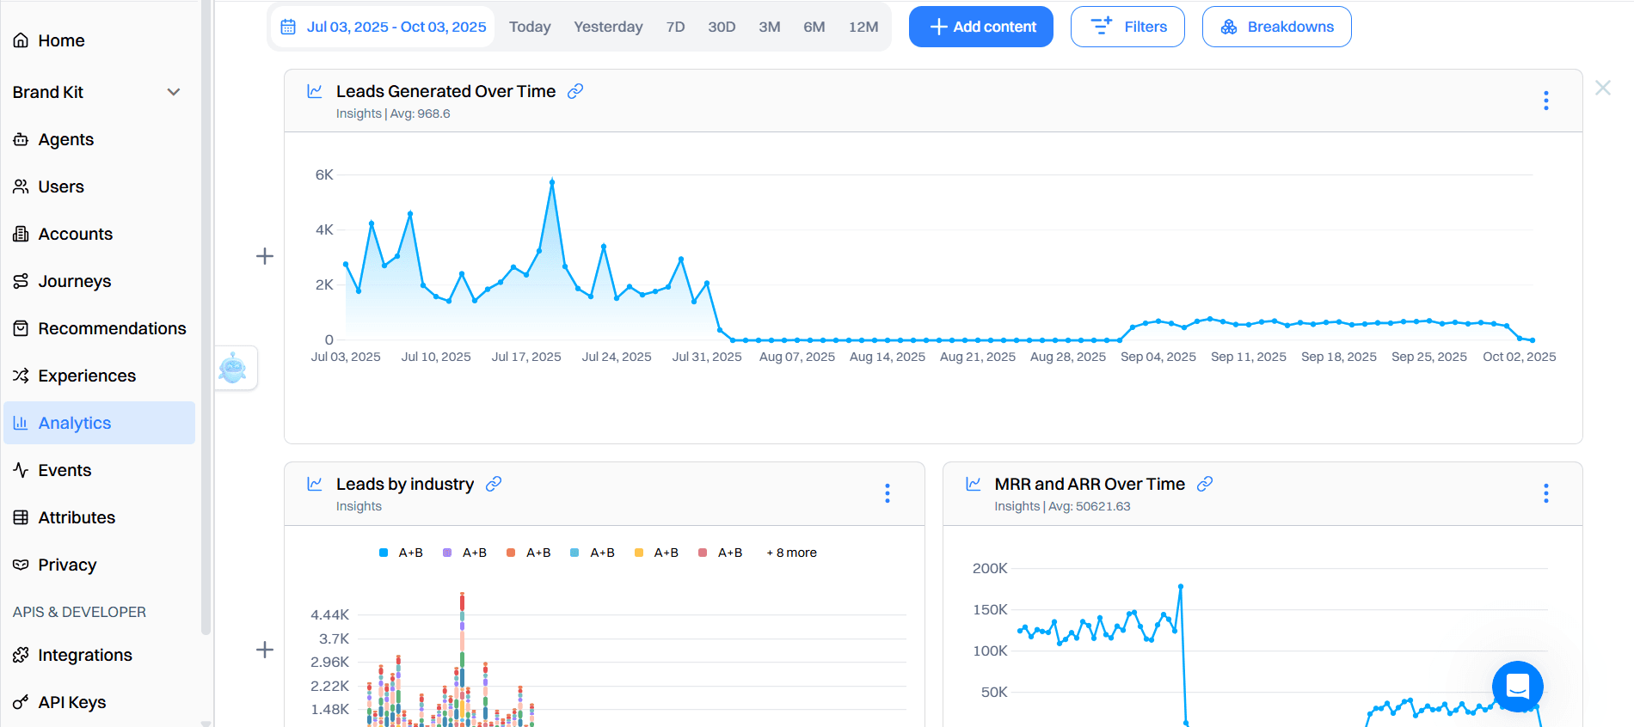Image resolution: width=1634 pixels, height=727 pixels.
Task: Toggle the purple A+B legend series
Action: tap(465, 553)
